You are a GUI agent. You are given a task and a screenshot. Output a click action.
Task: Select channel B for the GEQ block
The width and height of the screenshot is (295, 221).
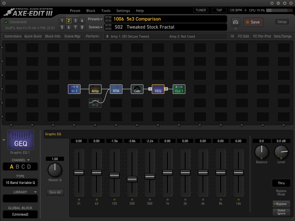pos(18,167)
